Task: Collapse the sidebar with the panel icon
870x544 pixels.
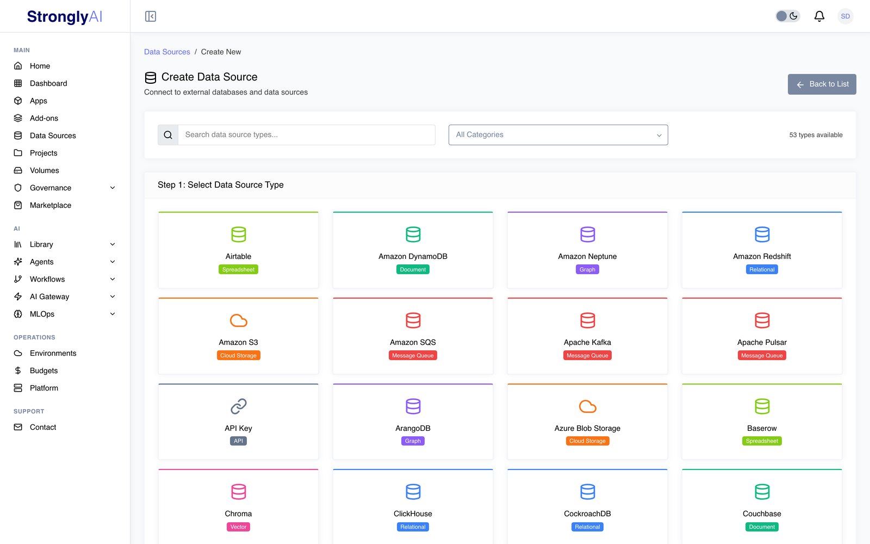Action: coord(151,16)
